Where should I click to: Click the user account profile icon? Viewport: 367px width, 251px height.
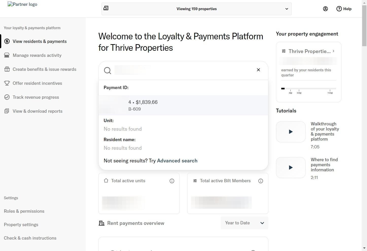(x=325, y=9)
